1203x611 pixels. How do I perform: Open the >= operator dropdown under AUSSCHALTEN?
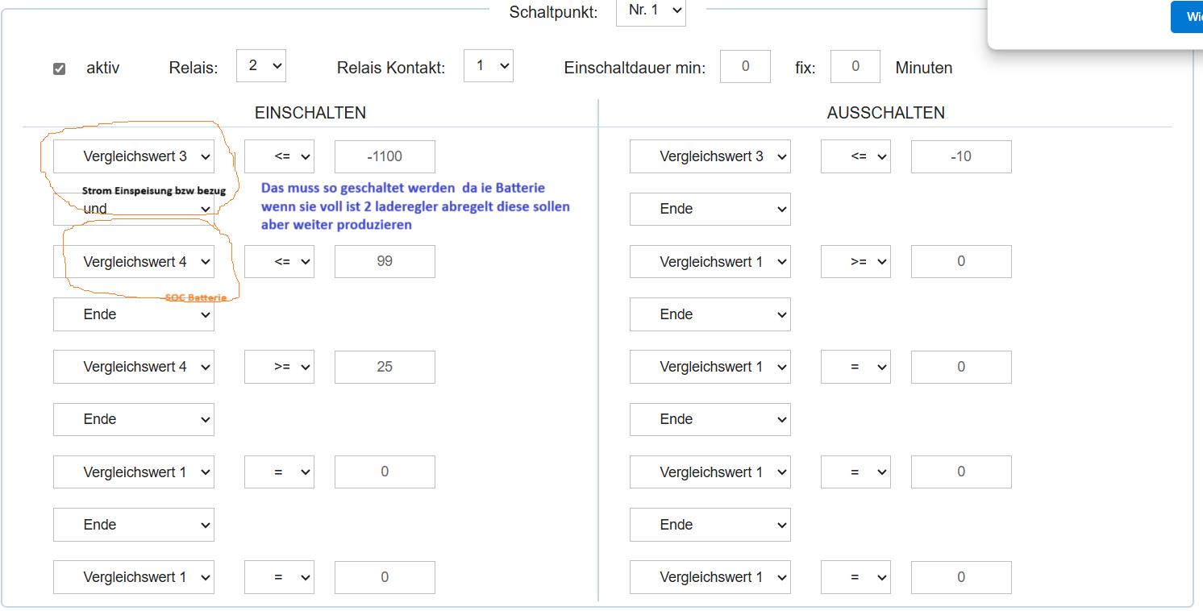coord(855,262)
